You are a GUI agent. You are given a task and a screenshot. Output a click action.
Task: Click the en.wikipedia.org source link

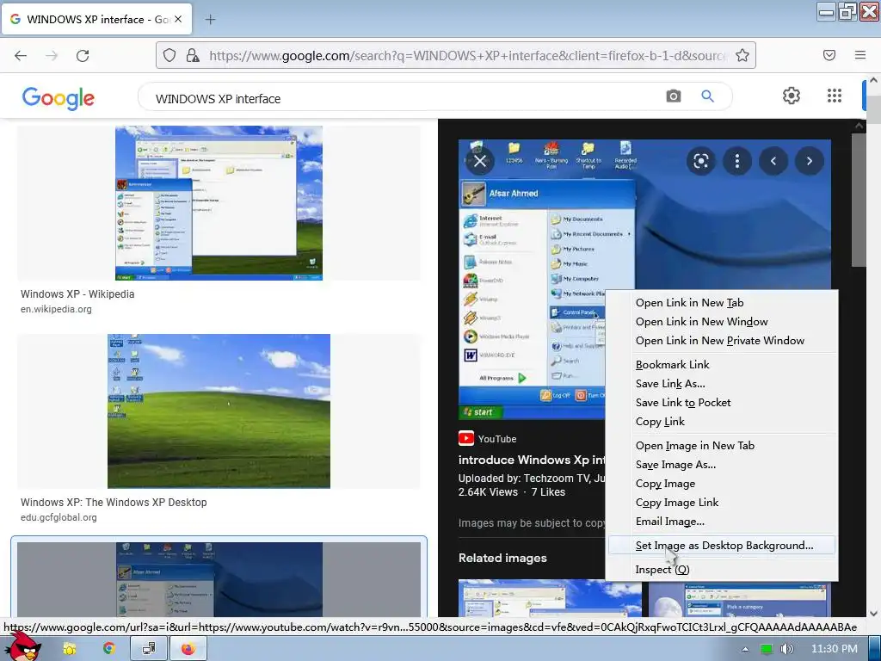click(x=56, y=309)
